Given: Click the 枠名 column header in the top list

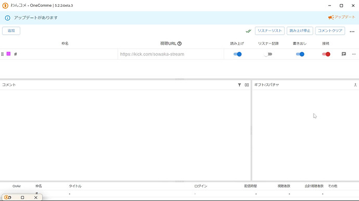Looking at the screenshot, I should (x=65, y=44).
